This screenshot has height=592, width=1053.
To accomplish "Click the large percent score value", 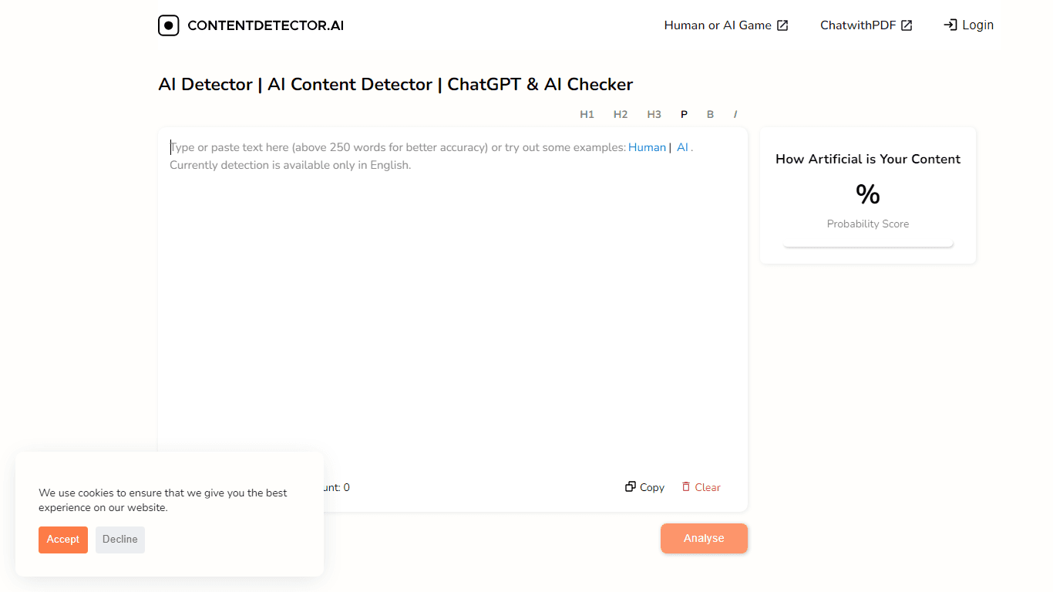I will tap(868, 194).
